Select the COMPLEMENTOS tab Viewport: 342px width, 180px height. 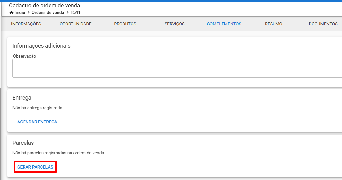224,24
